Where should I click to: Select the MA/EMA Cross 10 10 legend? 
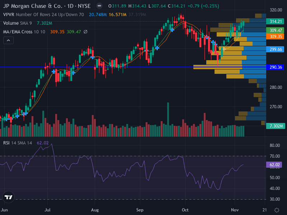click(x=24, y=32)
